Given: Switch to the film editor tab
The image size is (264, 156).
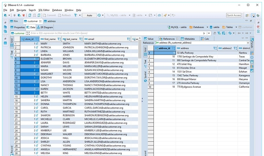Looking at the screenshot, I should [14, 21].
